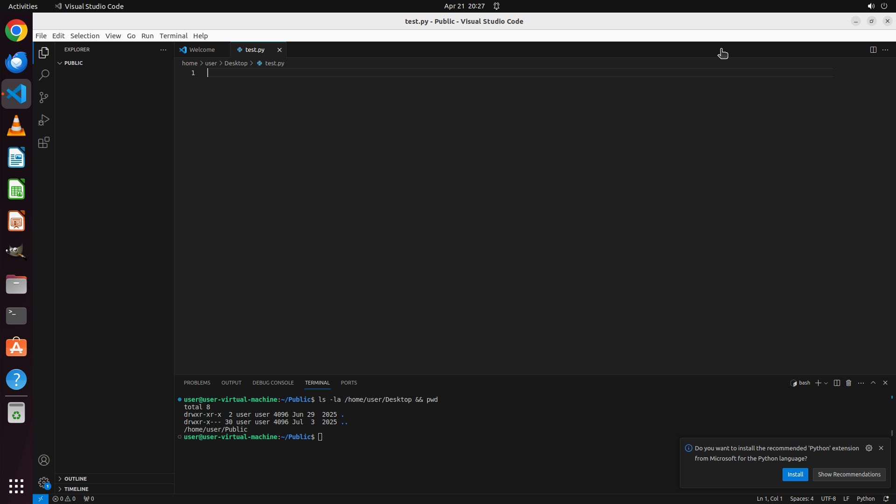The image size is (896, 504).
Task: Click line 1 in the editor
Action: point(373,73)
